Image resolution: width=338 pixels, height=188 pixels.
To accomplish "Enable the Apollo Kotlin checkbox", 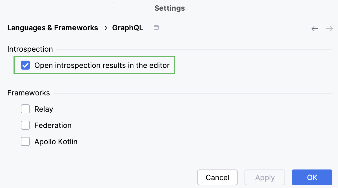I will coord(25,142).
